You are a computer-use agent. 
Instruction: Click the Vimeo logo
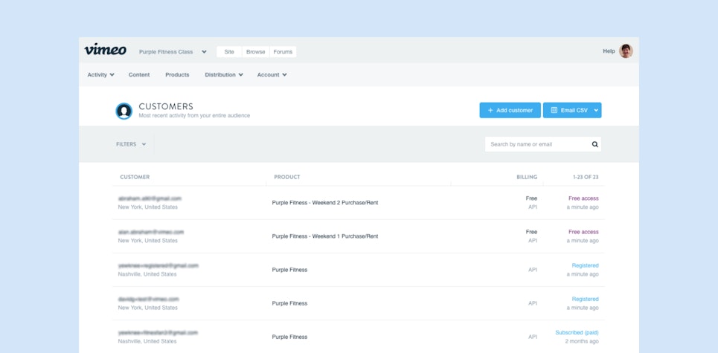(x=105, y=50)
